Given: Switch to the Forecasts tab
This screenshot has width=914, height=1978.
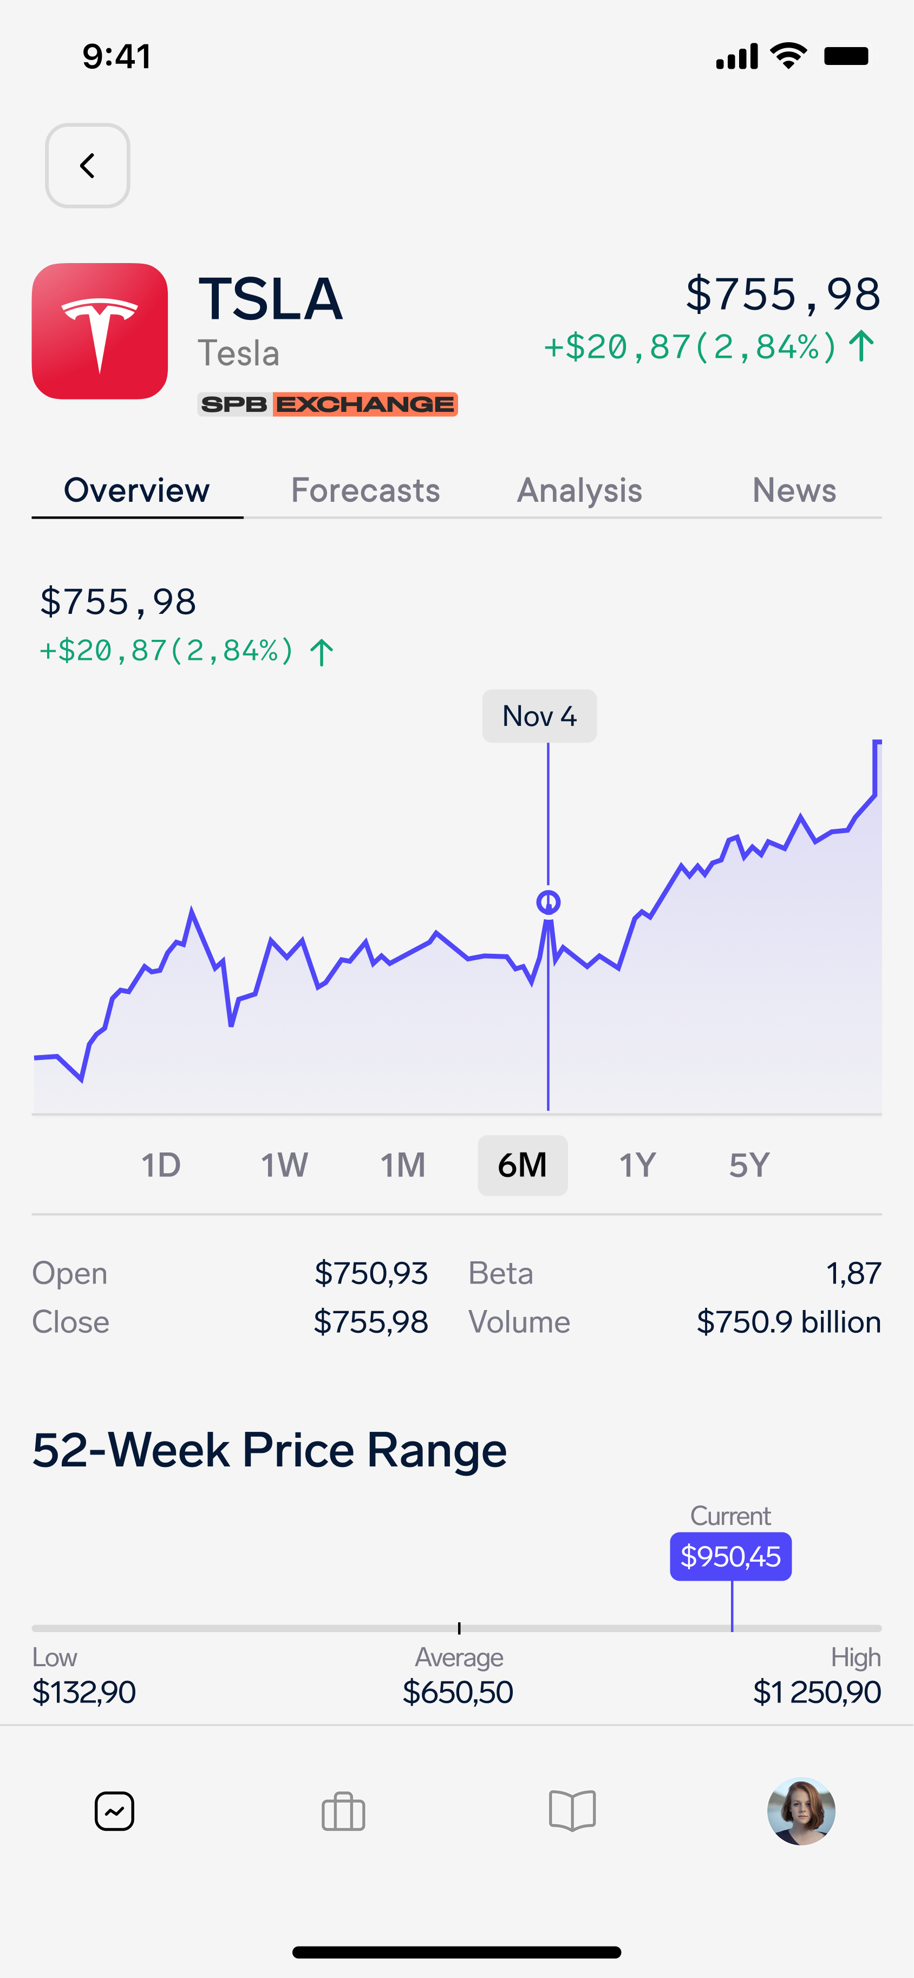Looking at the screenshot, I should point(365,490).
